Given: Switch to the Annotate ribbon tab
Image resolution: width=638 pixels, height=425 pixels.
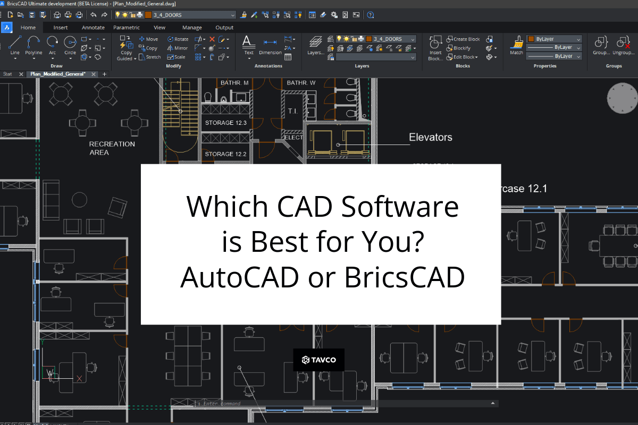Looking at the screenshot, I should (x=93, y=27).
